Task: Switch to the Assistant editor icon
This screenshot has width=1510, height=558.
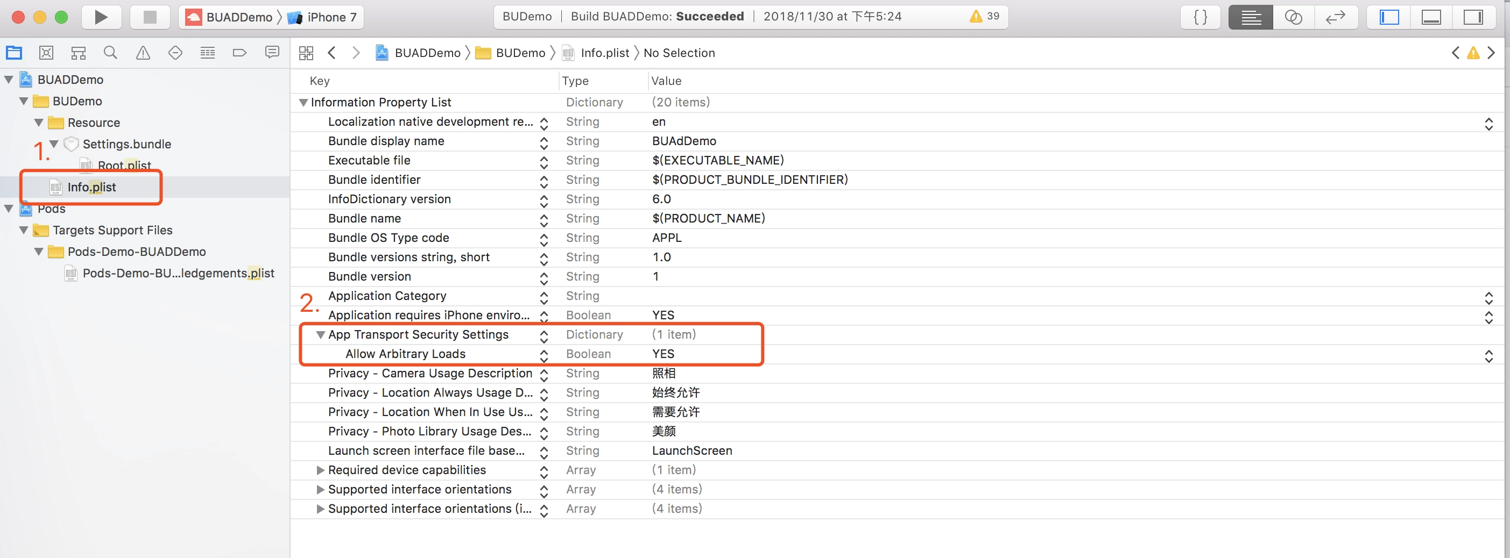Action: pyautogui.click(x=1293, y=17)
